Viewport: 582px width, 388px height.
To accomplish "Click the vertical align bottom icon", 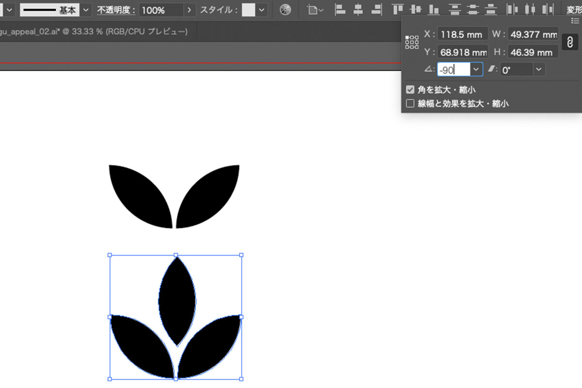I will [434, 10].
